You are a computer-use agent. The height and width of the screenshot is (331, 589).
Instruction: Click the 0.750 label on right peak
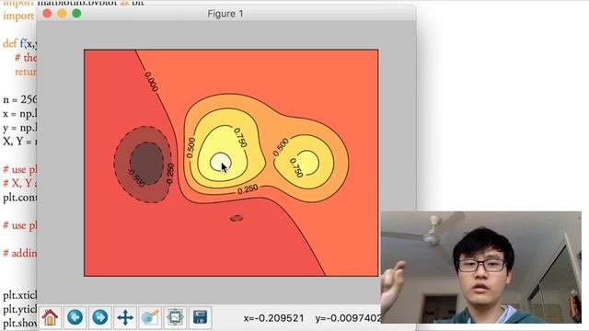tap(296, 167)
